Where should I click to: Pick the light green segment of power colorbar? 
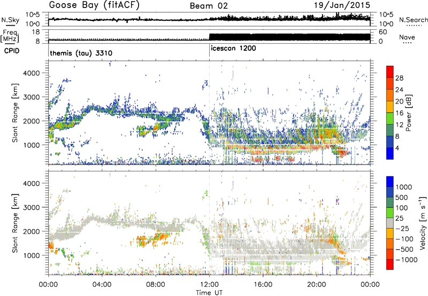[390, 118]
